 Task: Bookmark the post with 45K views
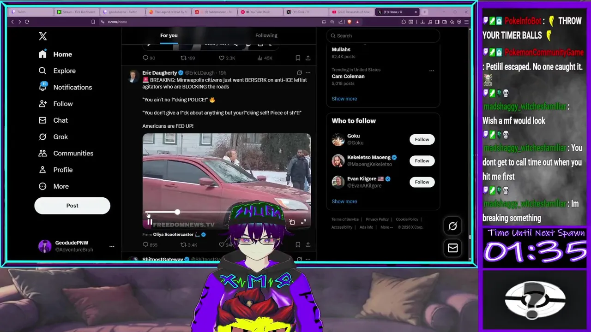pos(298,58)
